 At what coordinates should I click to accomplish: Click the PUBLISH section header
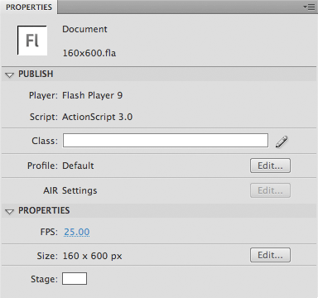36,74
